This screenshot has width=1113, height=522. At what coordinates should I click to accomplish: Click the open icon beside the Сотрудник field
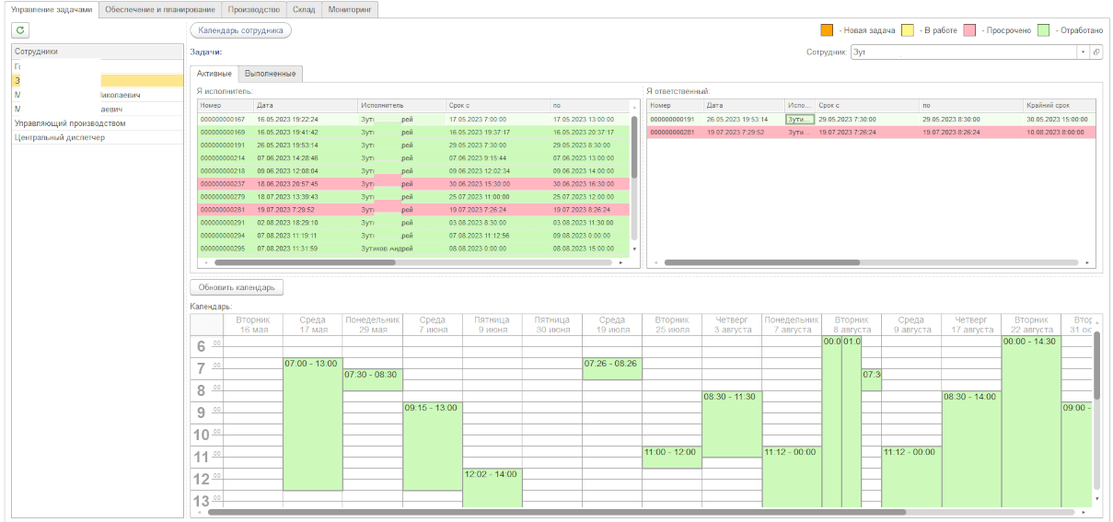pyautogui.click(x=1096, y=52)
